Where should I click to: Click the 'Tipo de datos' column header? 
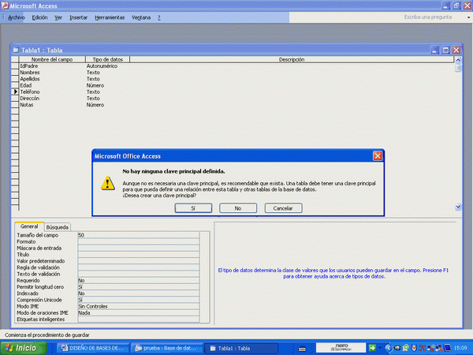[108, 59]
